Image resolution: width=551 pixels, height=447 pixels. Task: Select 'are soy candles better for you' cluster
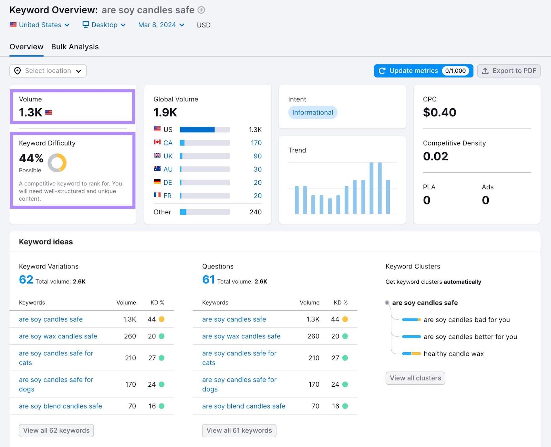point(470,336)
